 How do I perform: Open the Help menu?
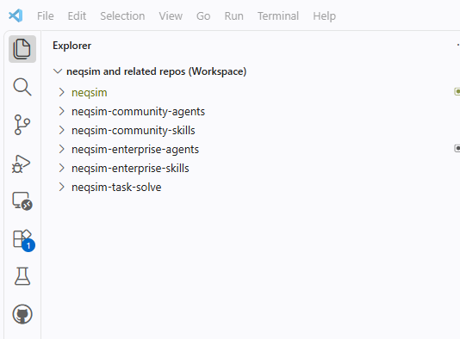(324, 15)
